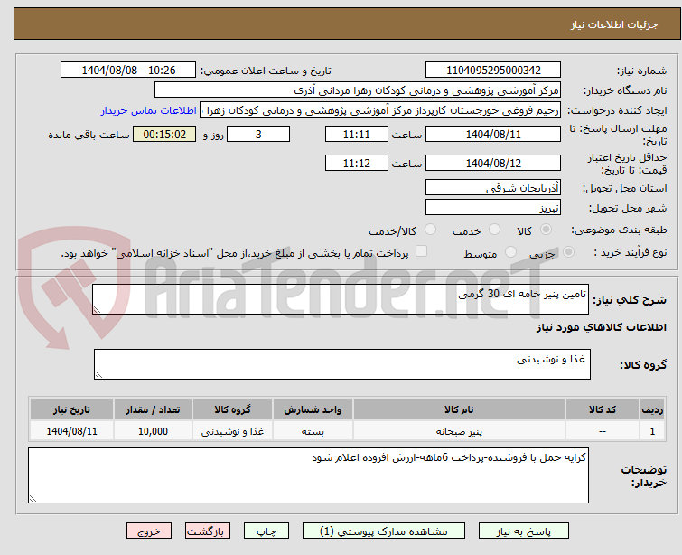682x555 pixels.
Task: Open اطلاعات تماس خریدار contact link
Action: click(149, 110)
